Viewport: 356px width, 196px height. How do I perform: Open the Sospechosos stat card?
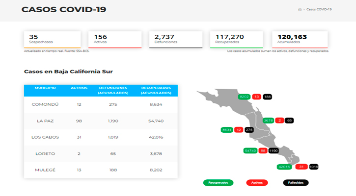tap(52, 40)
